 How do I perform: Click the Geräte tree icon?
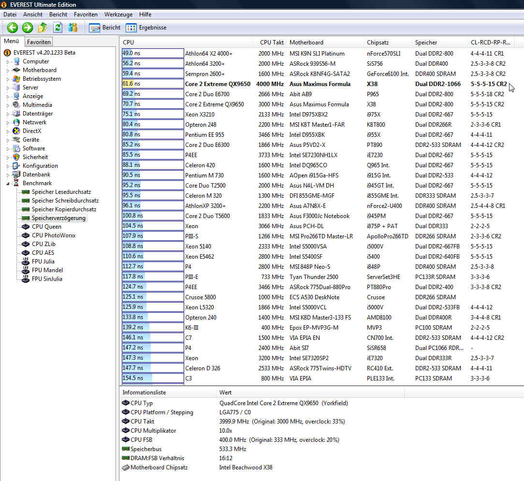pyautogui.click(x=16, y=140)
